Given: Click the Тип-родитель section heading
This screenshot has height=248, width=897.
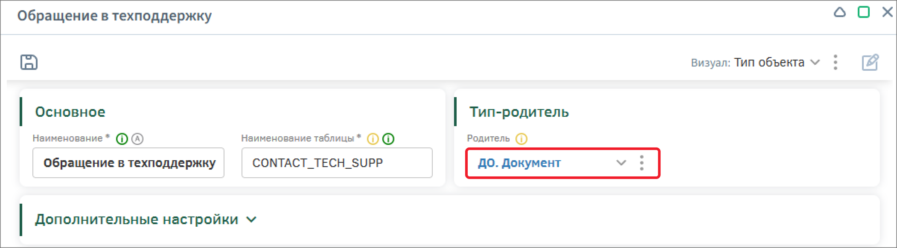Looking at the screenshot, I should click(x=519, y=112).
